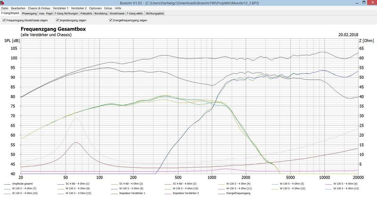
Task: Open the Optionen menu
Action: 95,8
